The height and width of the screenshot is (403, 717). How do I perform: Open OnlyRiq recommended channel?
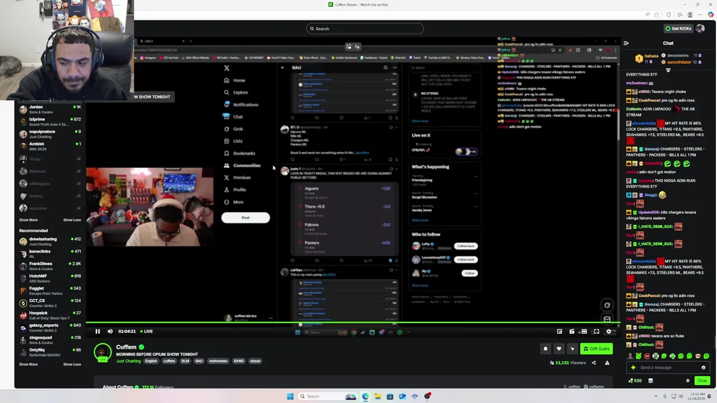tap(50, 352)
